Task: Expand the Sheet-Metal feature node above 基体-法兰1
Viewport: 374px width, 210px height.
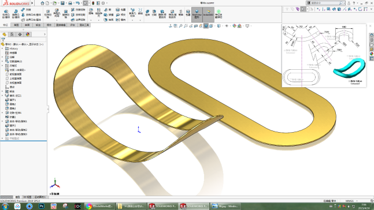Action: coord(3,91)
